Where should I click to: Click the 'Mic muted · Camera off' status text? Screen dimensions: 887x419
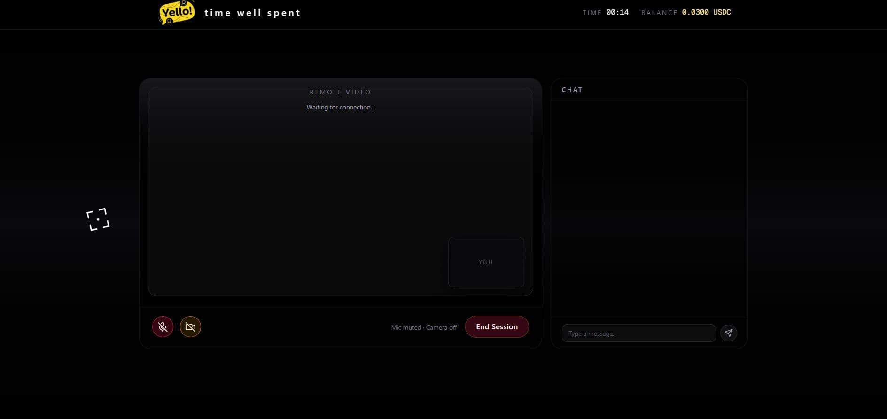point(424,327)
